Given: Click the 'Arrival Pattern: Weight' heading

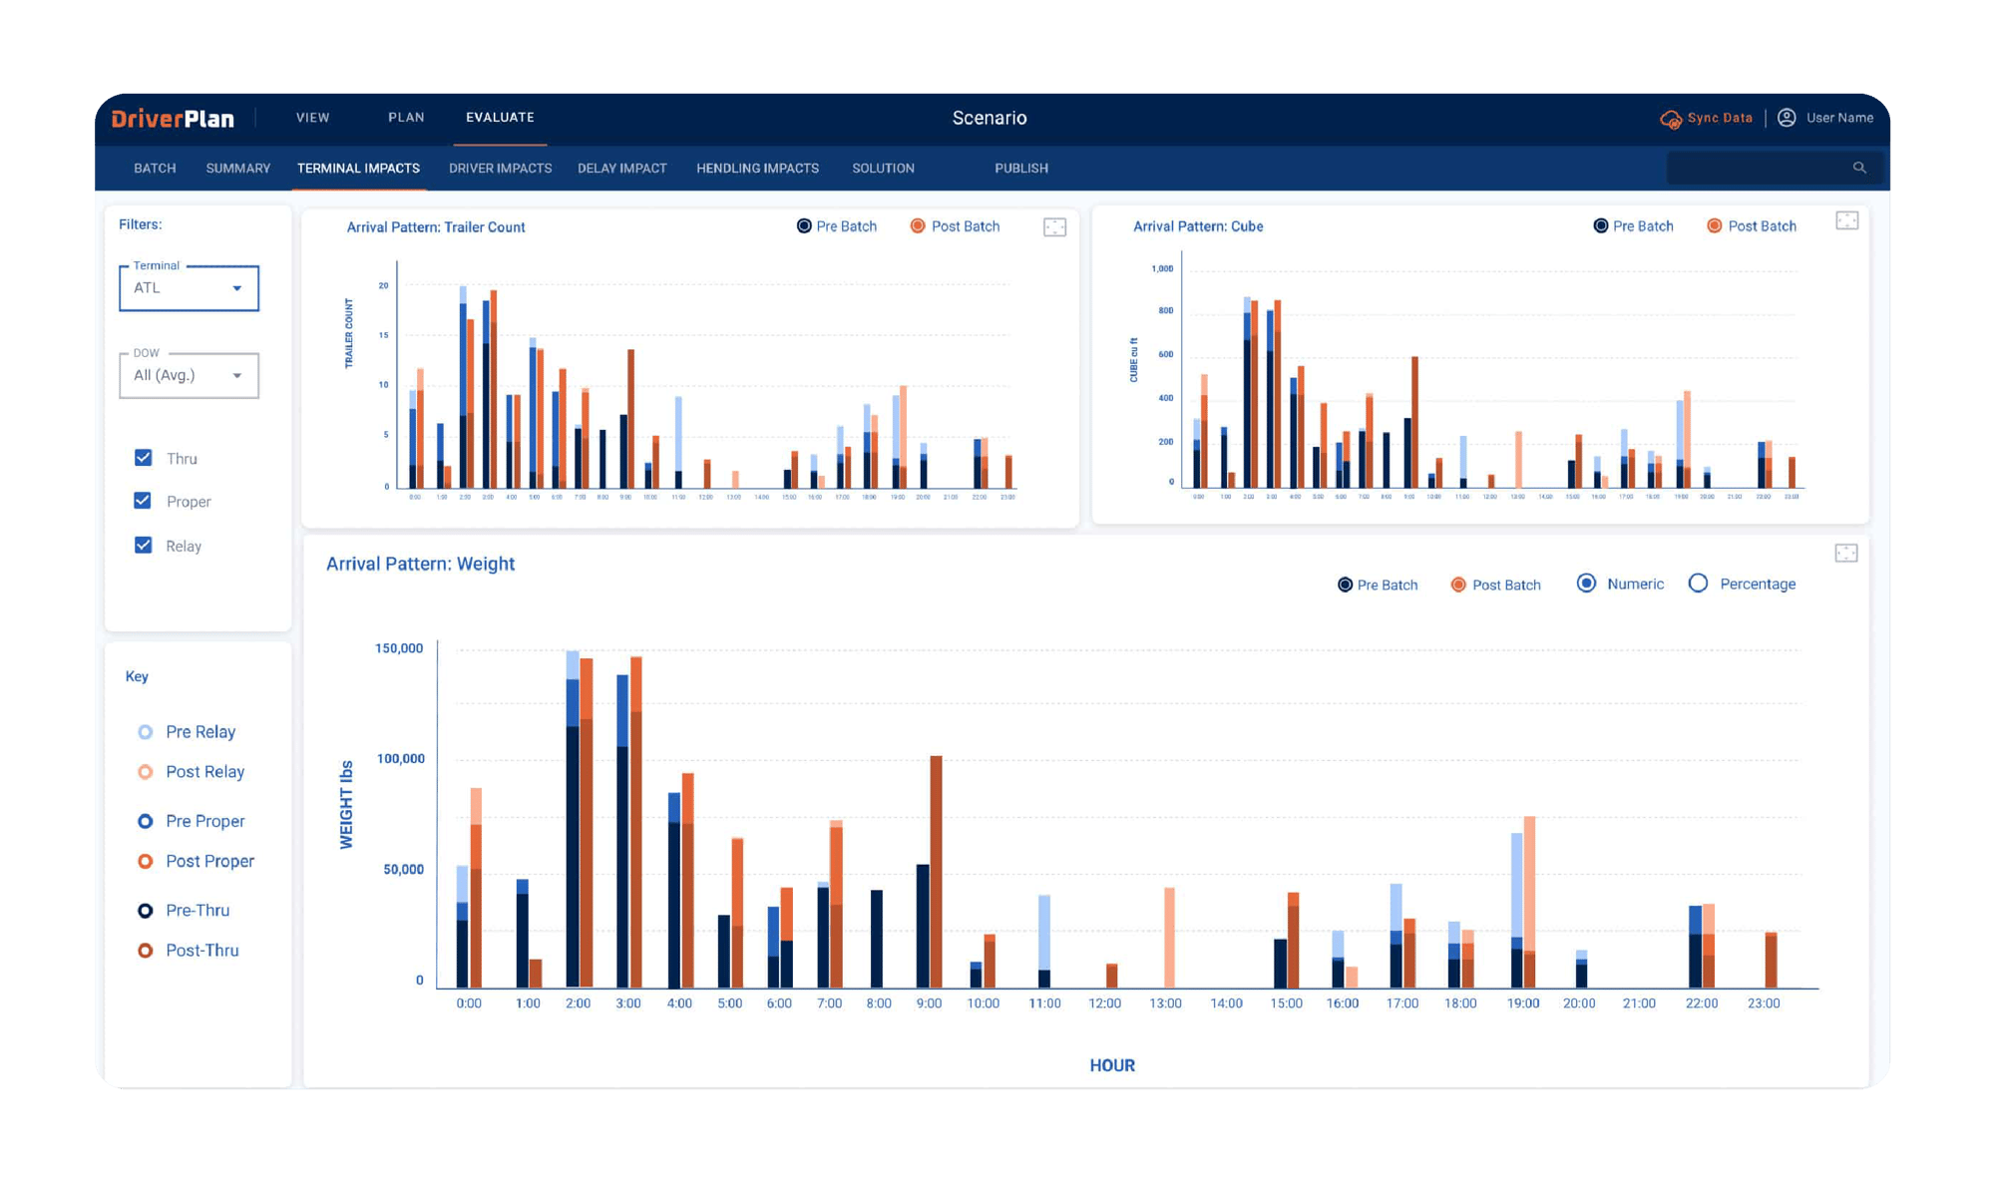Looking at the screenshot, I should [x=420, y=564].
